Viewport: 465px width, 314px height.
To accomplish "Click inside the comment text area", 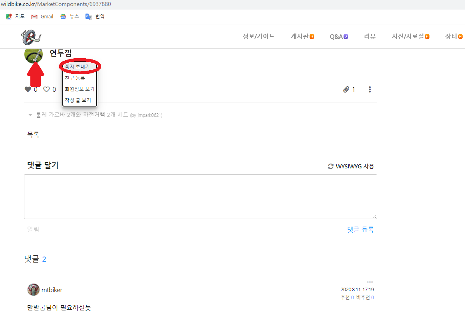I will pos(201,197).
